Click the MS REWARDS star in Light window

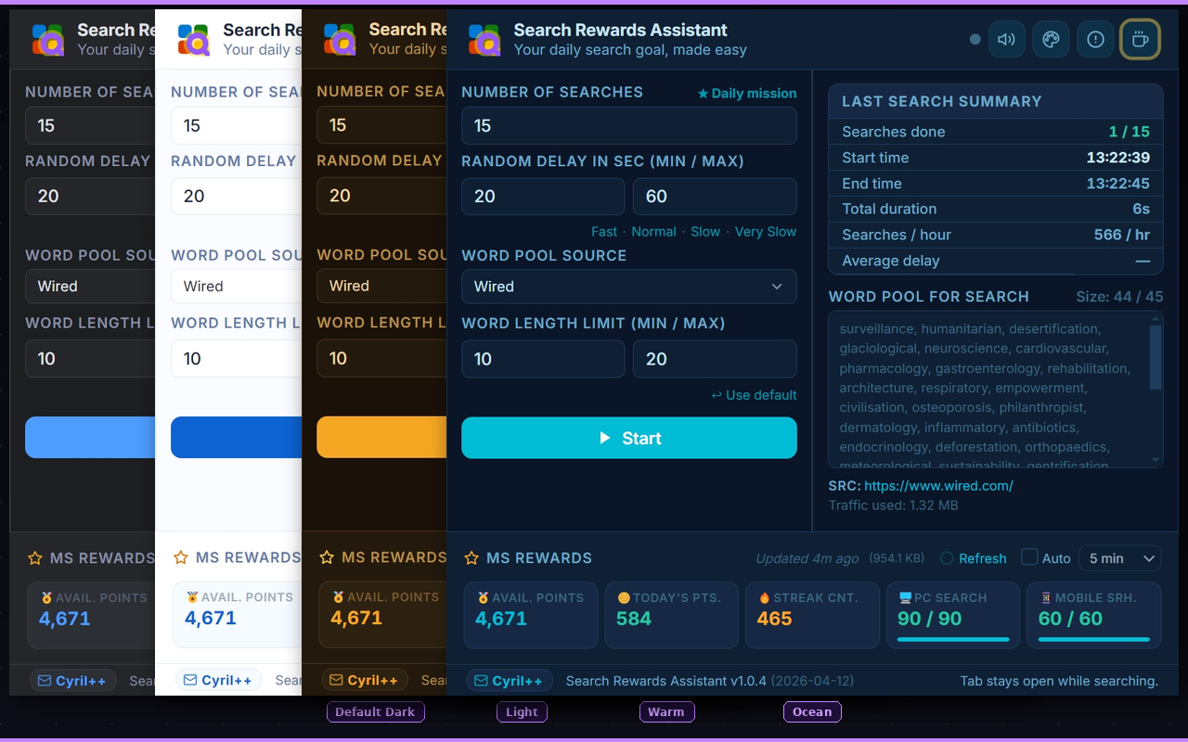coord(181,558)
